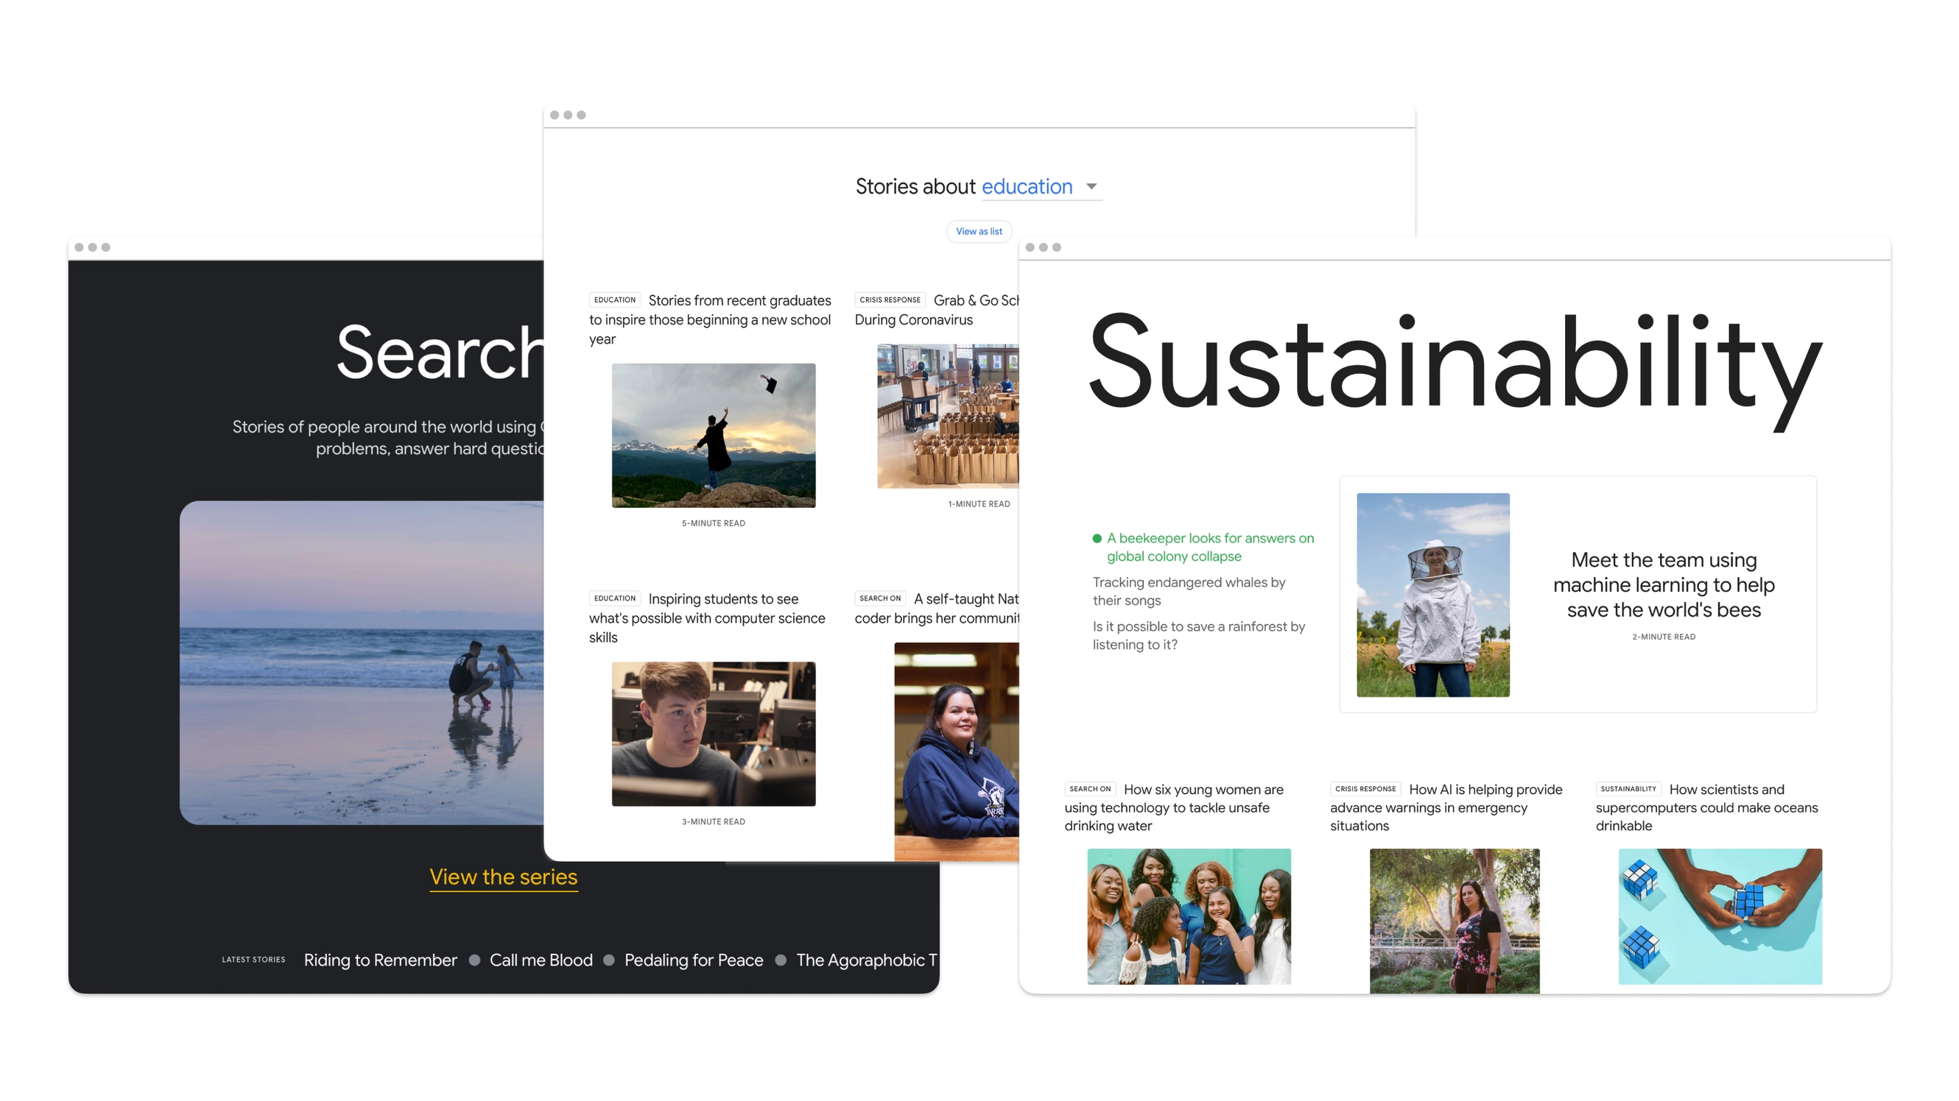The image size is (1959, 1101).
Task: Click the EDUCATION tag on graduates story
Action: pos(614,300)
